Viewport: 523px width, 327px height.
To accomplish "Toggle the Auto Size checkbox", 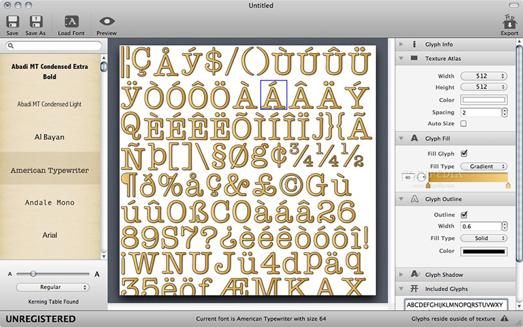I will [x=464, y=124].
